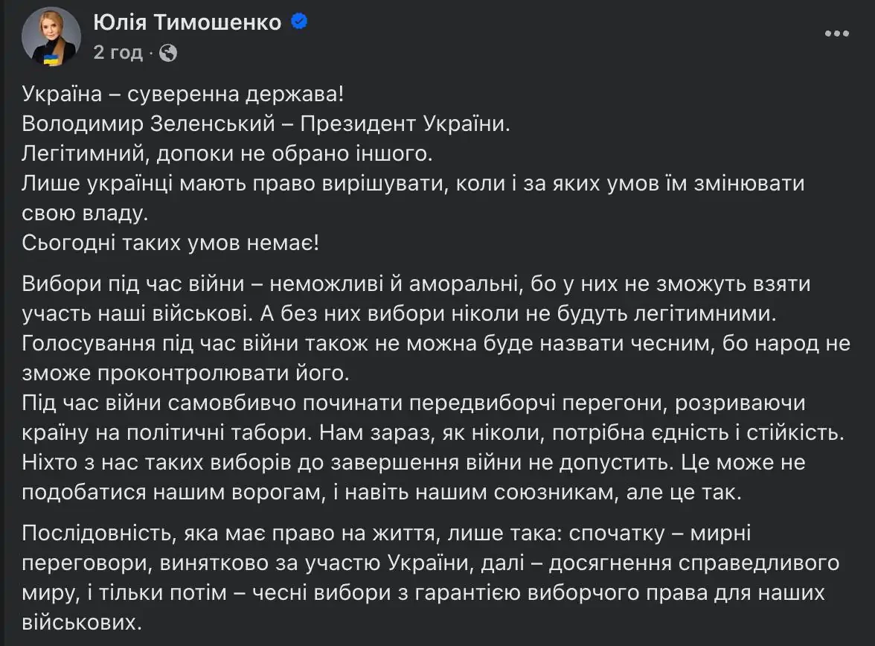Image resolution: width=875 pixels, height=646 pixels.
Task: Open Юлія Тимошенко's profile picture
Action: (51, 36)
